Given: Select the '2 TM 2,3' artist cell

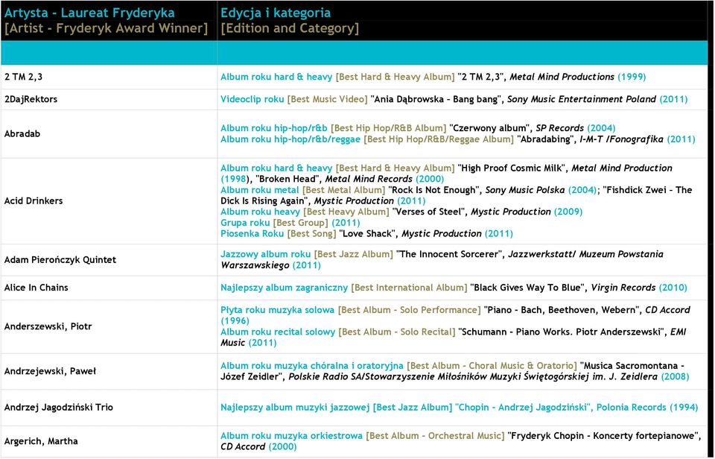Looking at the screenshot, I should 109,77.
